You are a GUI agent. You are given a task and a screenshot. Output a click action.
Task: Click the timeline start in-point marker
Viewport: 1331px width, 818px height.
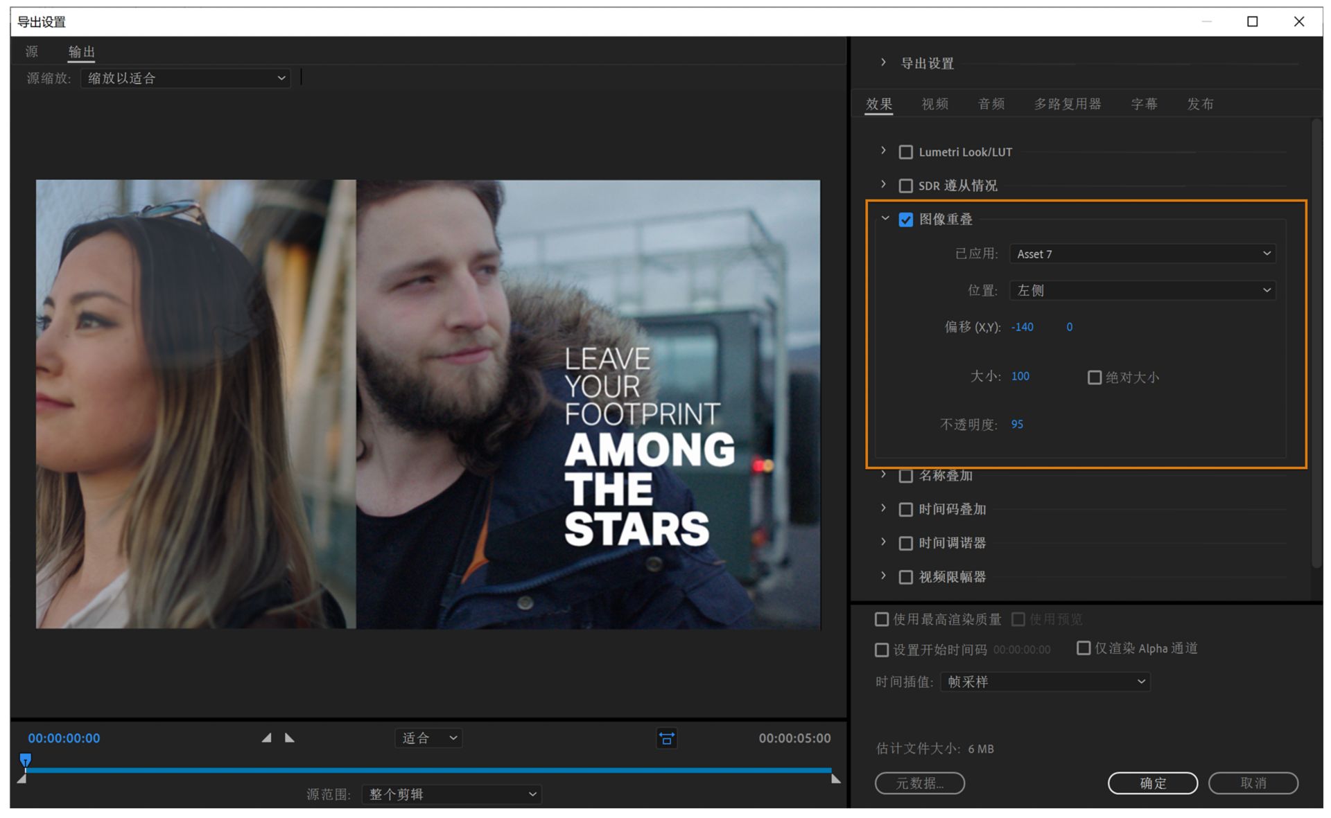pyautogui.click(x=21, y=779)
